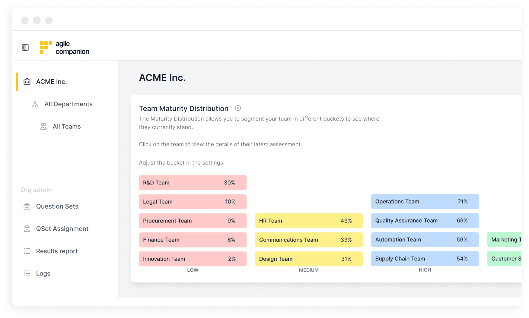The image size is (529, 318).
Task: Select All Teams in the tree
Action: (67, 127)
